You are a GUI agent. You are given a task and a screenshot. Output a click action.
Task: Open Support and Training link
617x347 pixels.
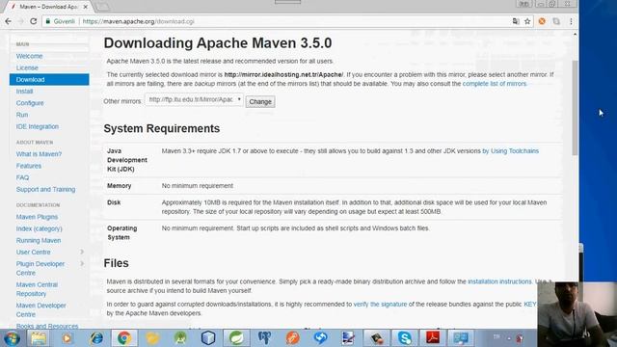[x=45, y=190]
